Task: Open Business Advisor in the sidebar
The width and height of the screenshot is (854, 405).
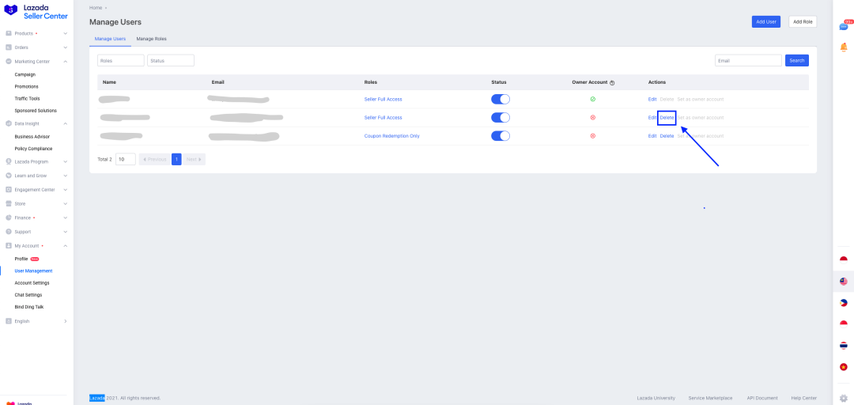Action: (32, 137)
